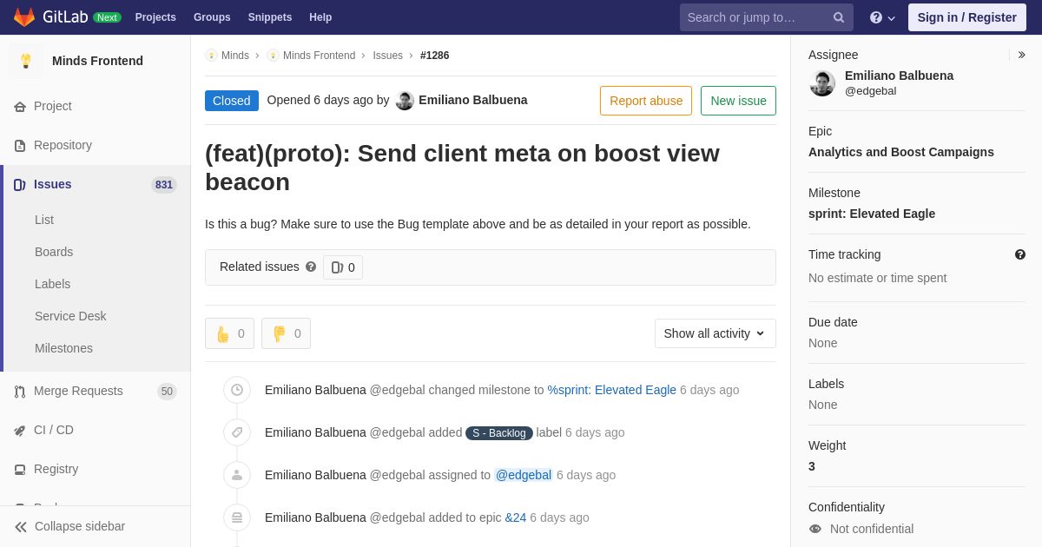Open the &24 epic link
The image size is (1042, 547).
pyautogui.click(x=516, y=517)
